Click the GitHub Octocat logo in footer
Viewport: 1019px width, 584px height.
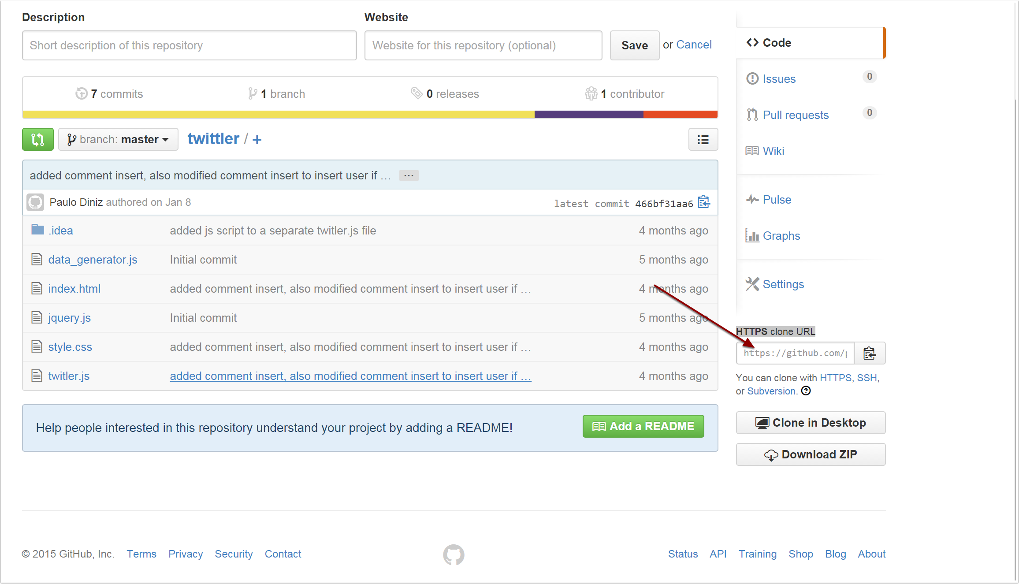click(x=454, y=554)
